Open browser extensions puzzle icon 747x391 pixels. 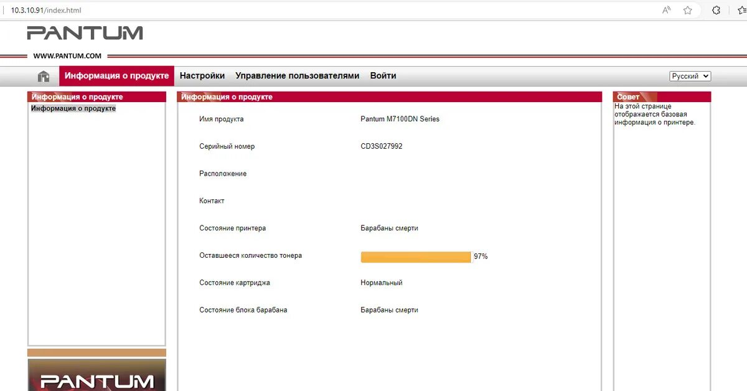pyautogui.click(x=716, y=10)
